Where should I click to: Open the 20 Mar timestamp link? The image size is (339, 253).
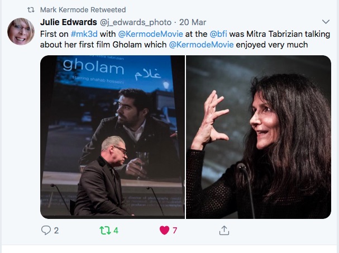click(193, 22)
